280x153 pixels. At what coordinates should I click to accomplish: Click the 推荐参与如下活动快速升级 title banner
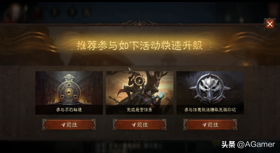[x=140, y=46]
